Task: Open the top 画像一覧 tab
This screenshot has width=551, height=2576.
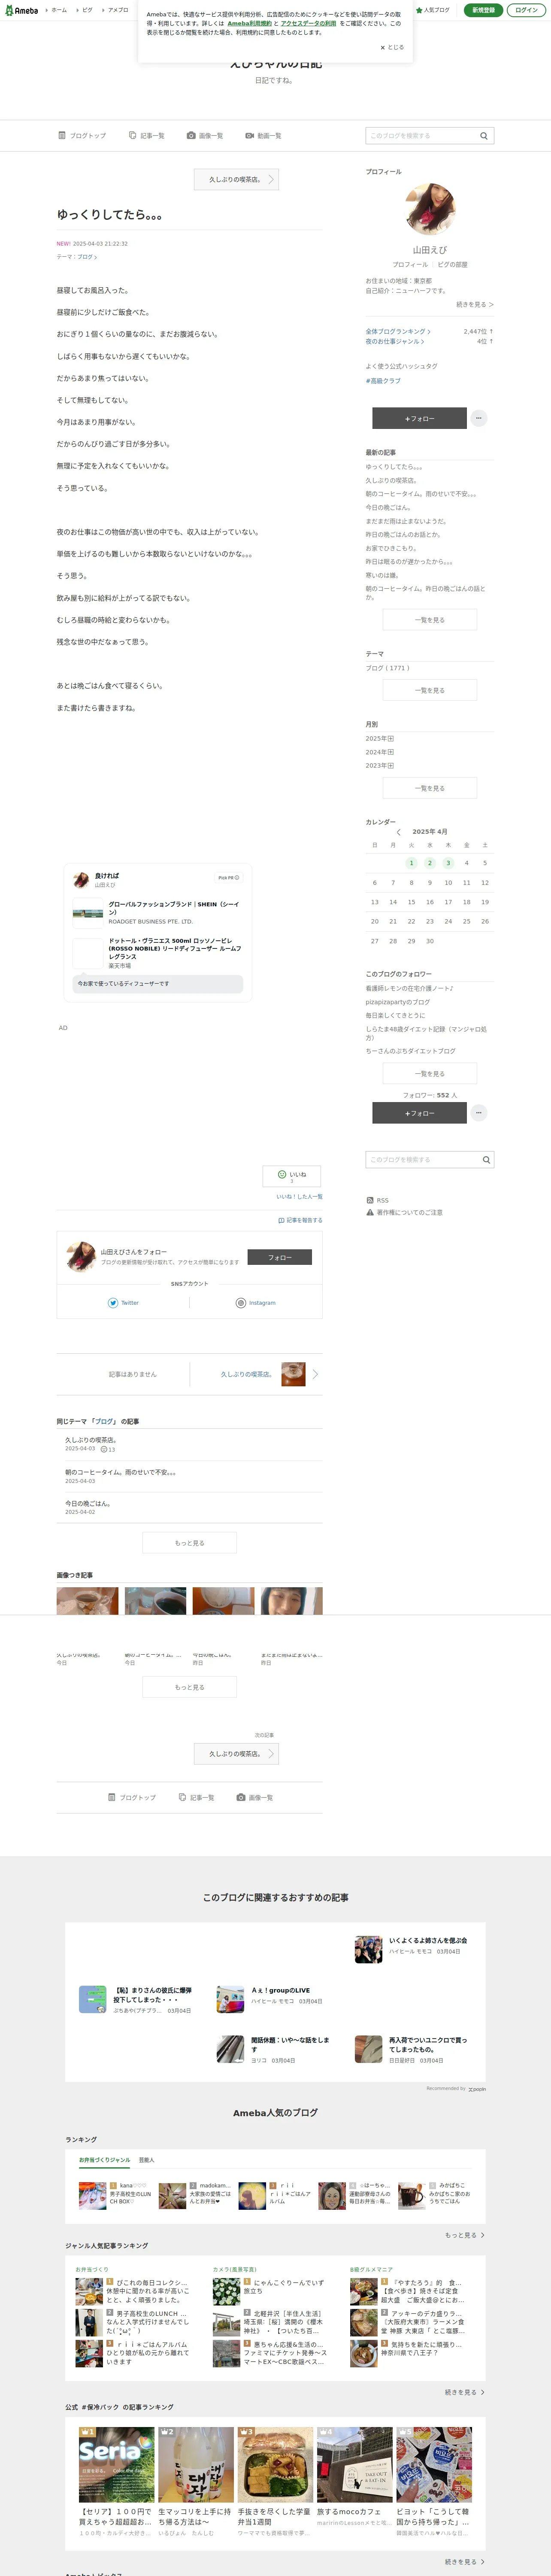Action: pos(205,135)
